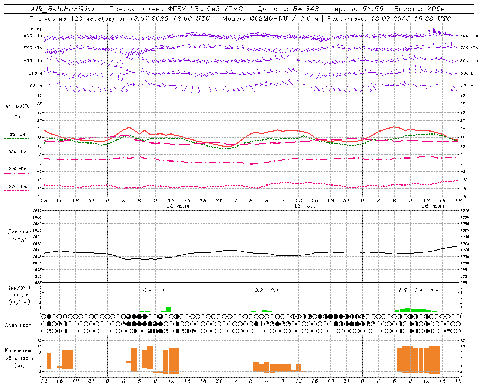Select the 14 июля date label
480x384 pixels.
[x=178, y=206]
